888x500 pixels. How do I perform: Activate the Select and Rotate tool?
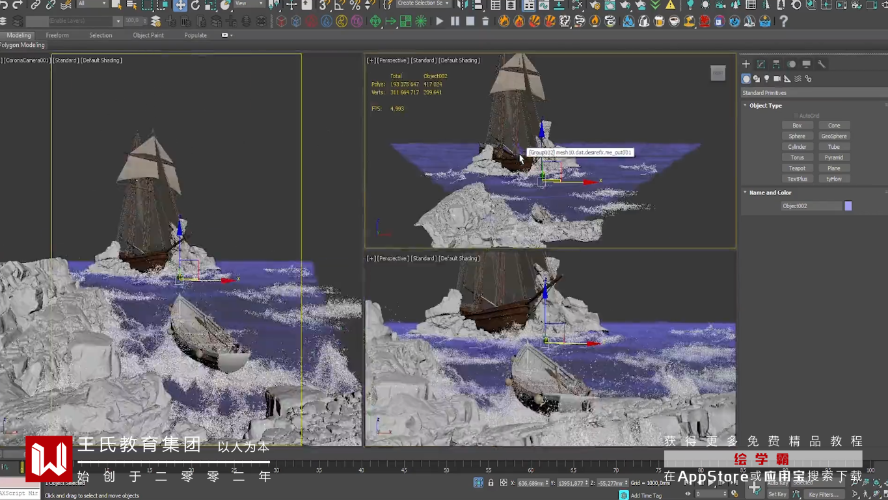point(195,5)
